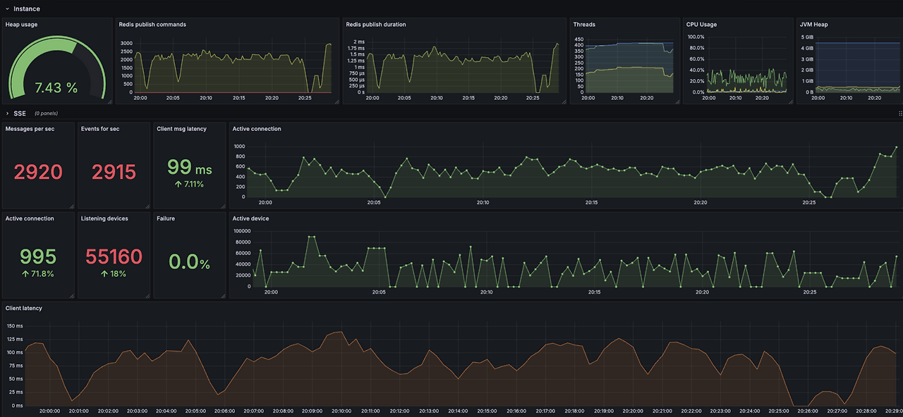Select the Client msg latency panel title
Image resolution: width=903 pixels, height=417 pixels.
click(181, 129)
